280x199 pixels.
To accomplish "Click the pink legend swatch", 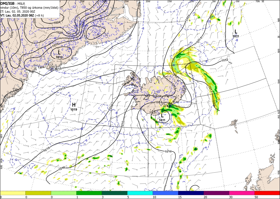I will [x=242, y=193].
